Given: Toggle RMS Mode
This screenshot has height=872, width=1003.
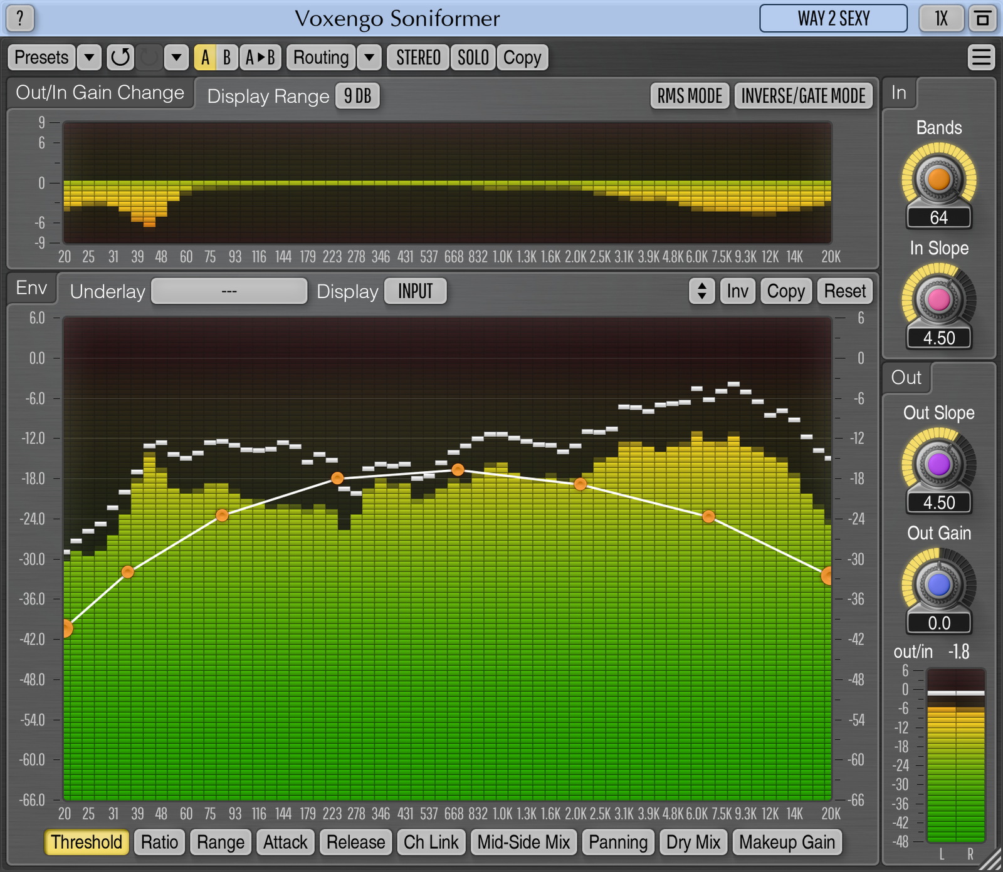Looking at the screenshot, I should click(690, 96).
